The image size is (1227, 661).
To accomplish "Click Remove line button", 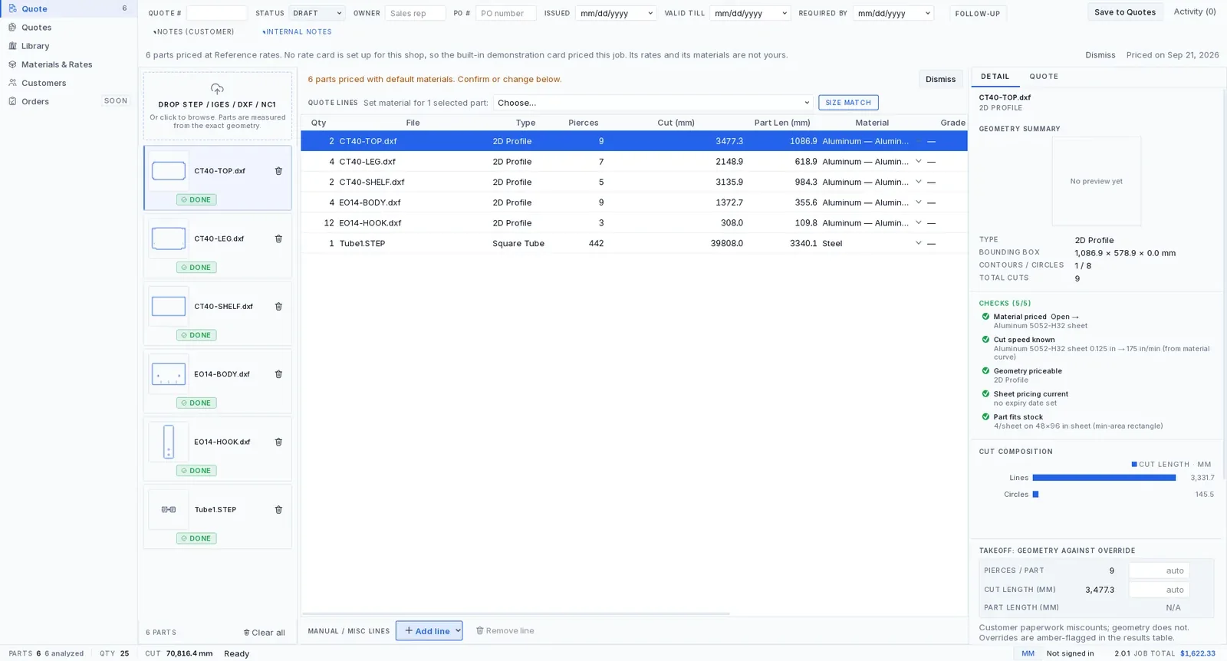I will 505,630.
